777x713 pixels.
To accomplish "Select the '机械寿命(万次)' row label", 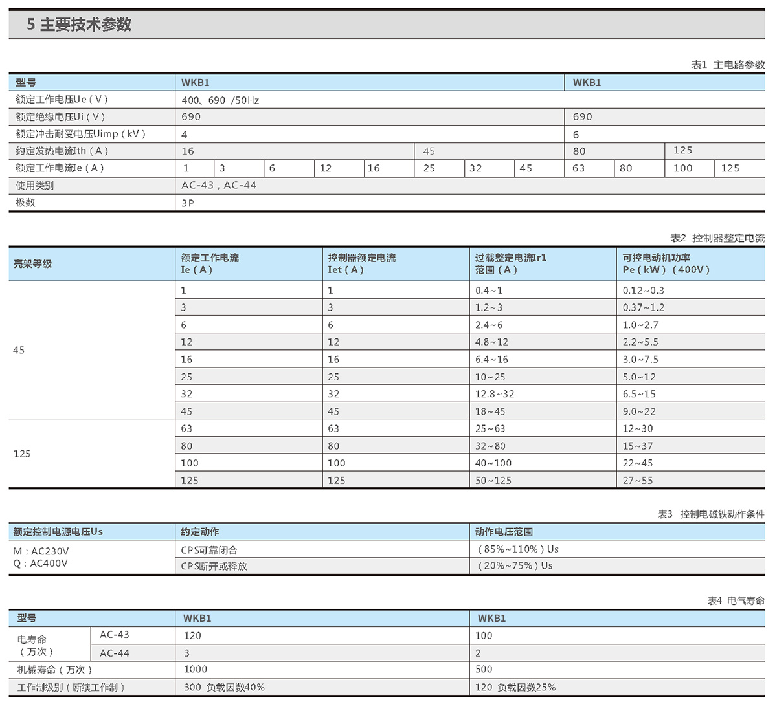I will click(x=54, y=670).
